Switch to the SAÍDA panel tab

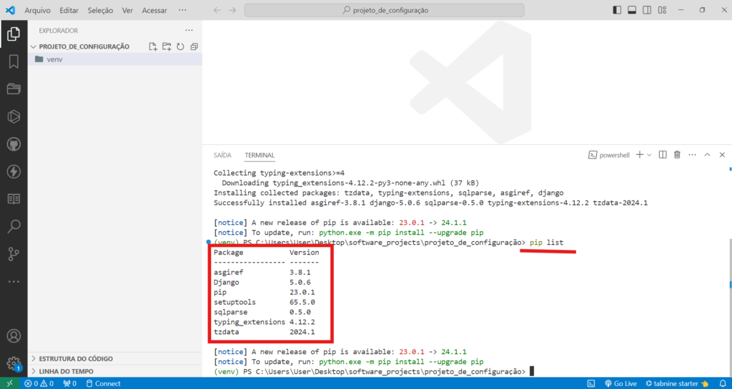pos(222,155)
